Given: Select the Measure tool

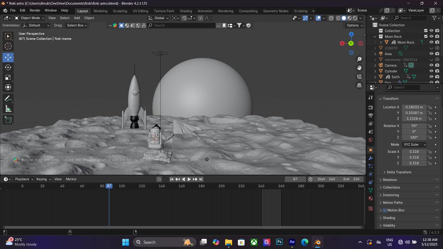Looking at the screenshot, I should [x=8, y=109].
